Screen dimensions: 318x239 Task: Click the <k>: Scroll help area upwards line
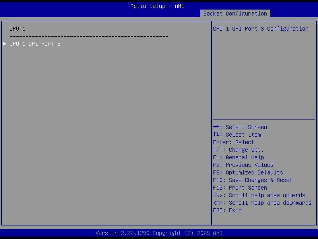coord(259,195)
